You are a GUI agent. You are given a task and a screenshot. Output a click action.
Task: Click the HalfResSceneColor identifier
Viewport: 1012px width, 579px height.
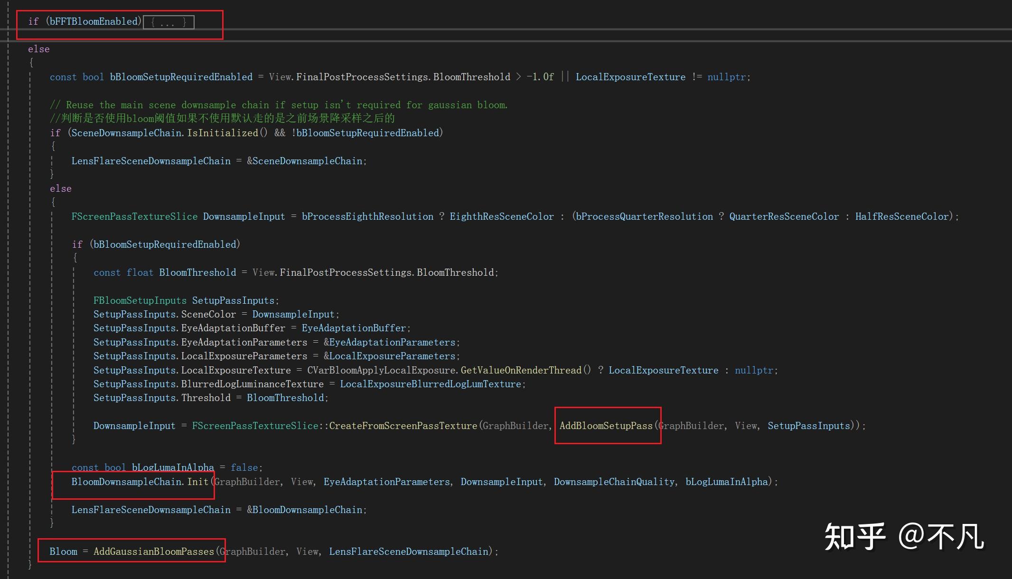(901, 216)
